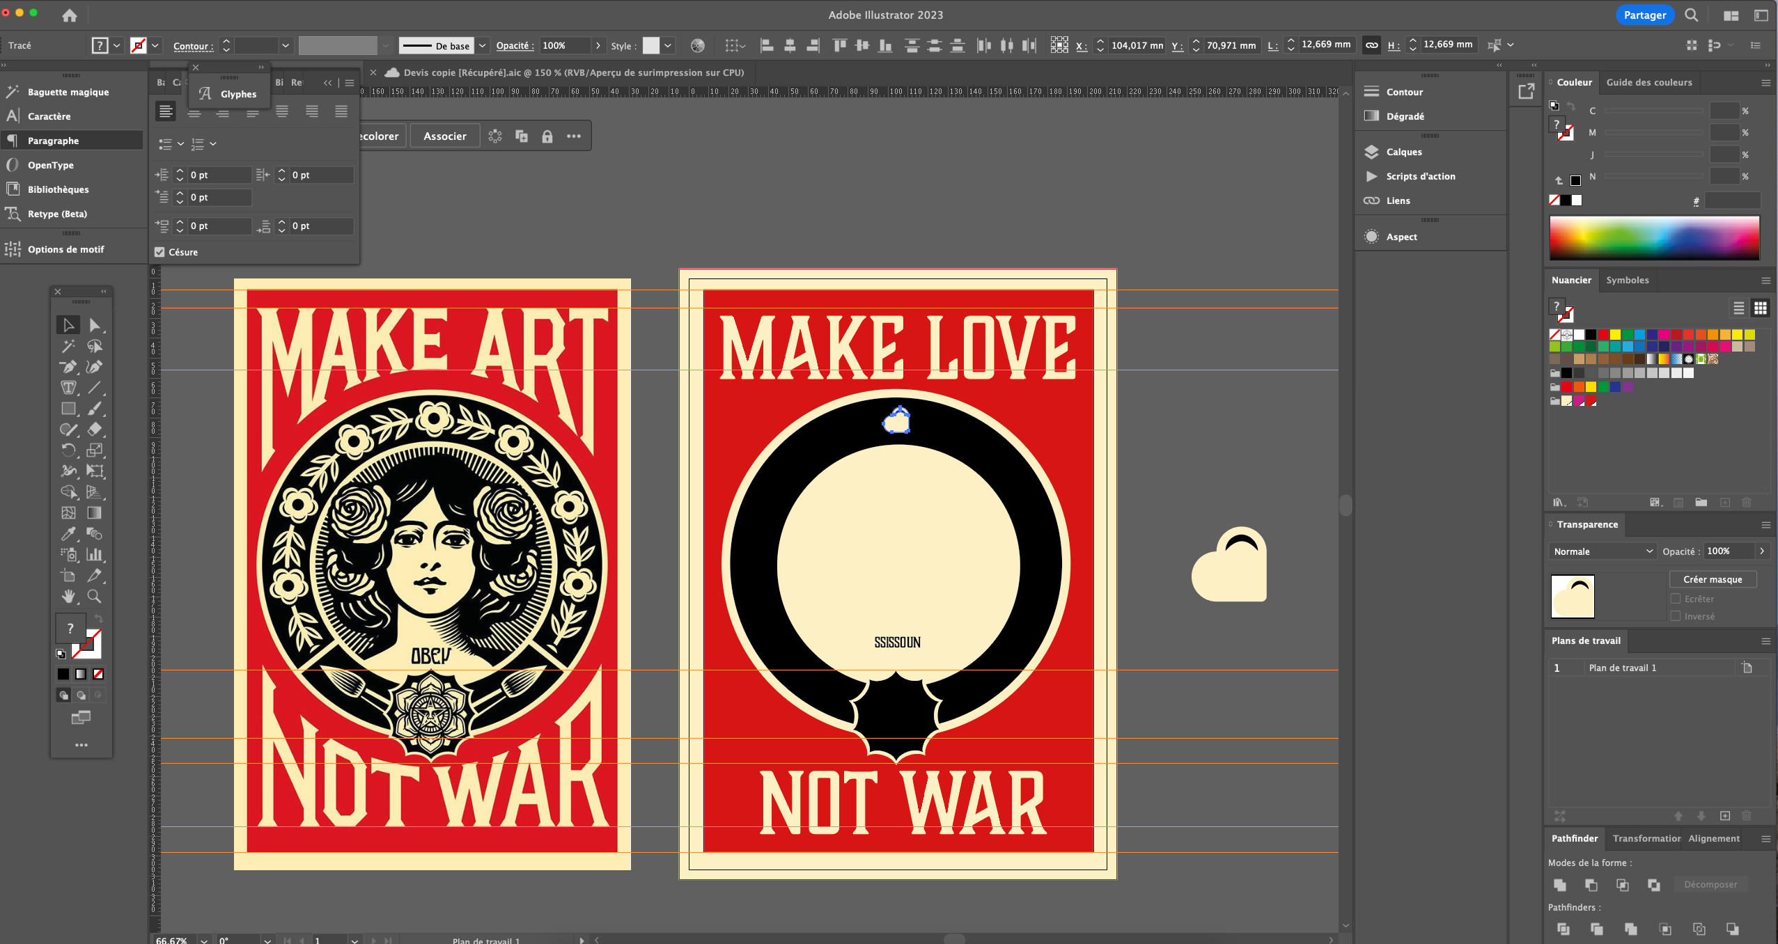The image size is (1778, 944).
Task: Switch to the Symboles tab
Action: [x=1627, y=280]
